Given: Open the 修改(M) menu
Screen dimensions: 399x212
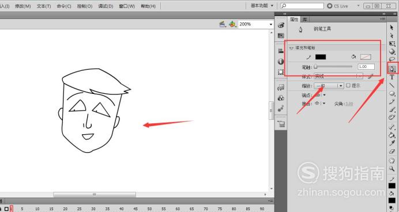Looking at the screenshot, I should 23,6.
